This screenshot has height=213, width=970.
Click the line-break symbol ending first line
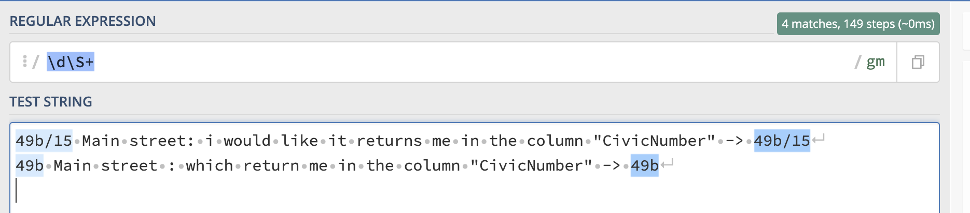tap(819, 140)
